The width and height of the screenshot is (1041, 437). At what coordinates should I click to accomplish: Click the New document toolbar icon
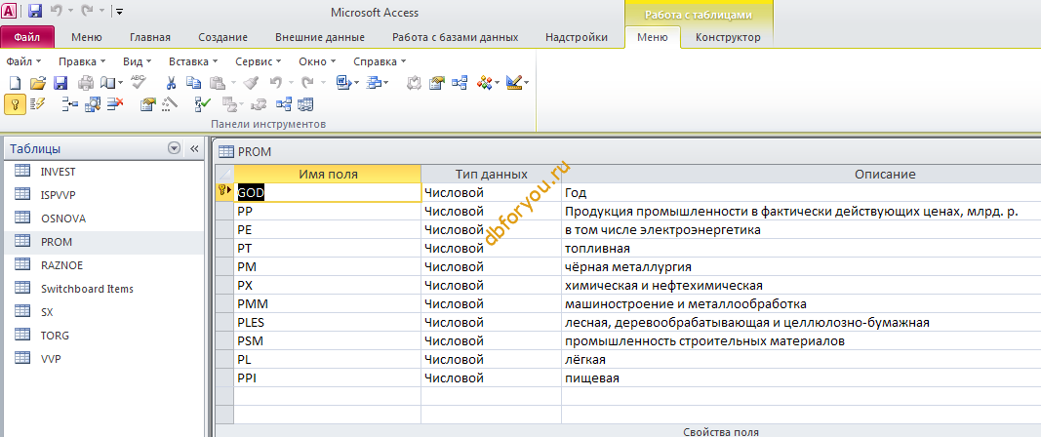(15, 83)
